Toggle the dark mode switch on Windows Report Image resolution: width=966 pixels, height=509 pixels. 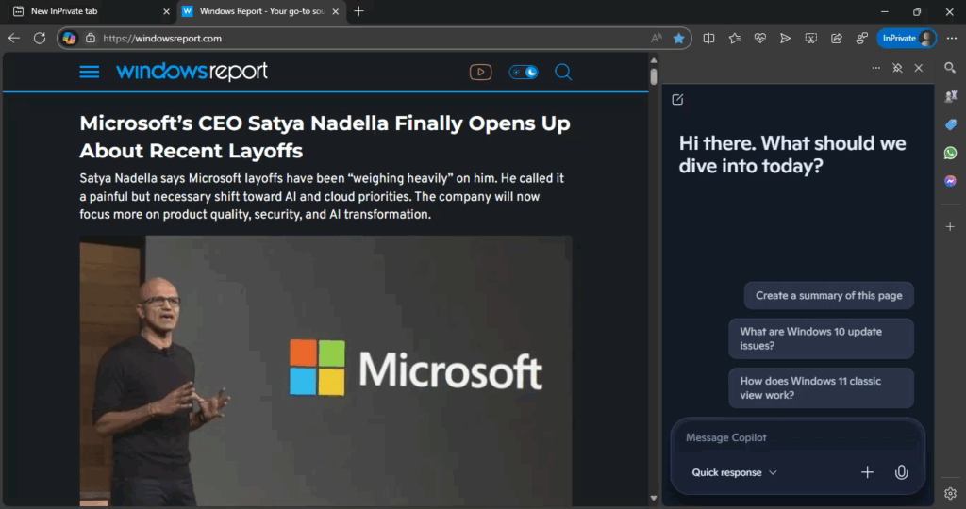click(x=523, y=72)
